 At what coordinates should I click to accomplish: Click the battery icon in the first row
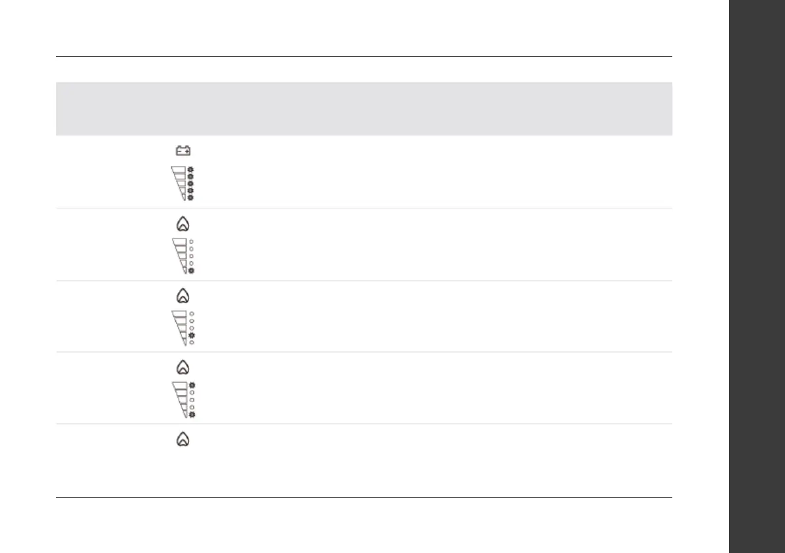pyautogui.click(x=183, y=151)
